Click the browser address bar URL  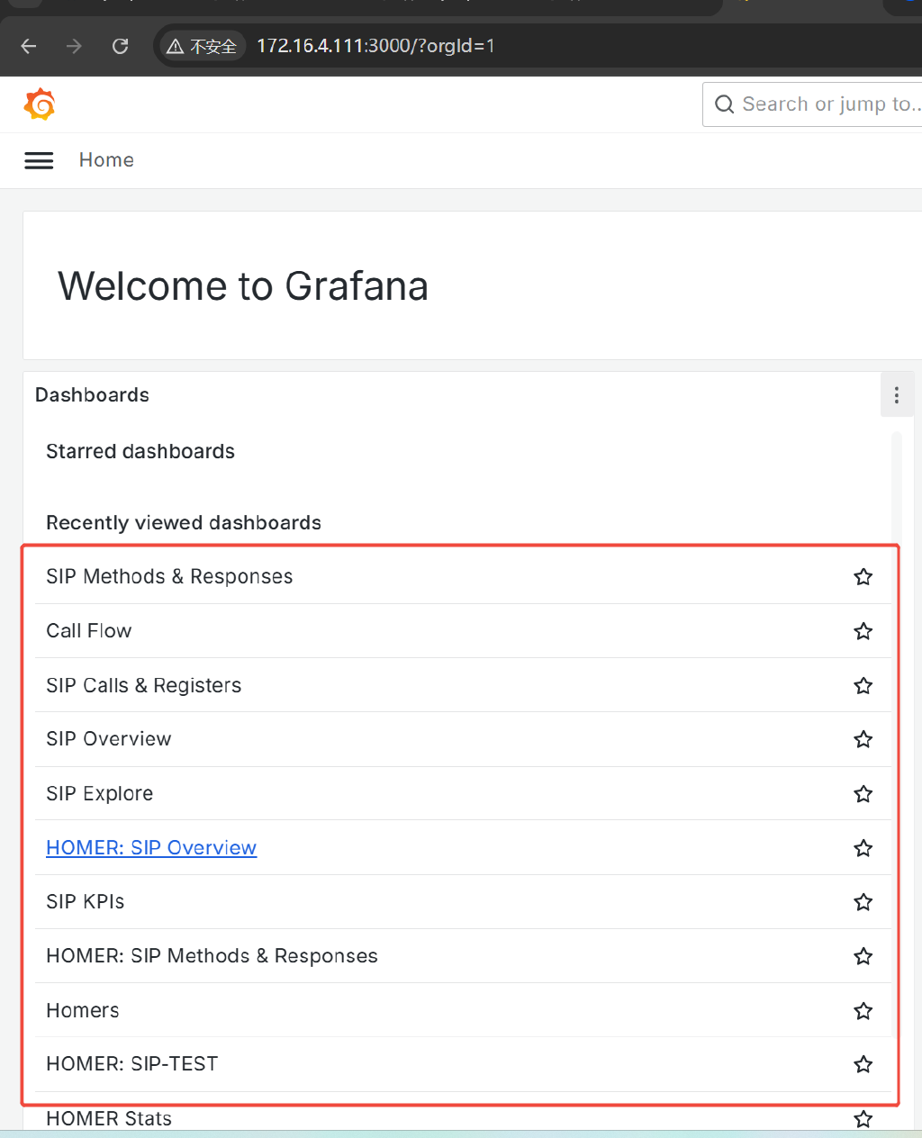click(x=375, y=46)
